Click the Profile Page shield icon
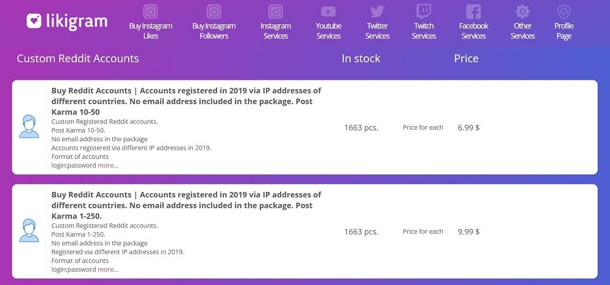The image size is (610, 285). 564,12
